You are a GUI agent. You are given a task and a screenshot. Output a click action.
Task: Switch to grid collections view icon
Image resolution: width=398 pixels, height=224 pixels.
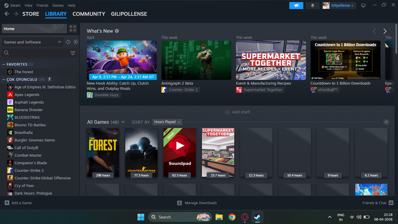pyautogui.click(x=73, y=29)
